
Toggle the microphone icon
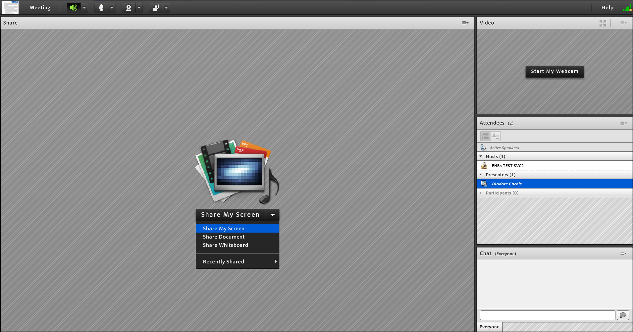[101, 7]
